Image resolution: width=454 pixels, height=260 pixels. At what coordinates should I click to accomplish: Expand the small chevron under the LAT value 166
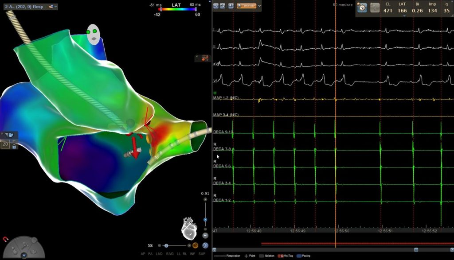[x=404, y=16]
